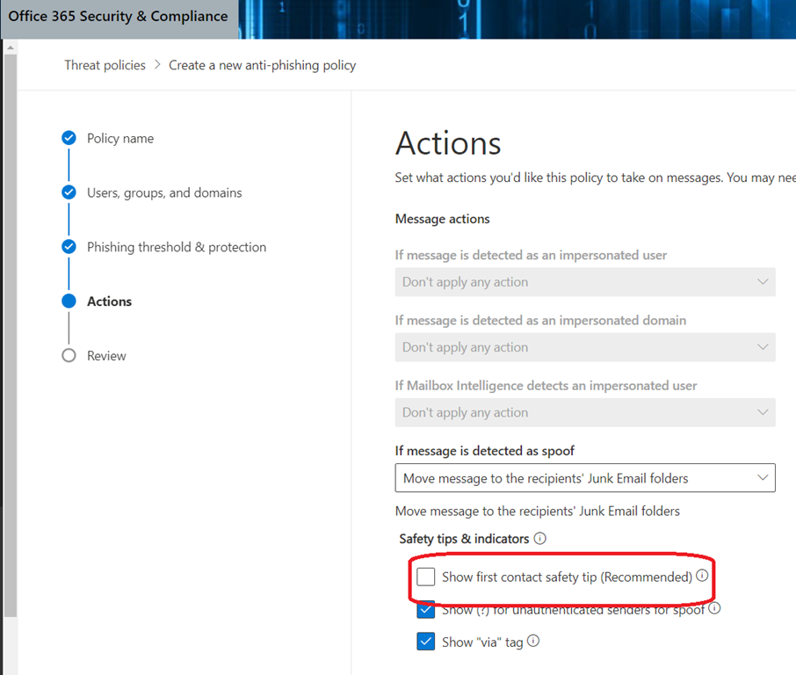Click the Safety tips & indicators label

464,539
